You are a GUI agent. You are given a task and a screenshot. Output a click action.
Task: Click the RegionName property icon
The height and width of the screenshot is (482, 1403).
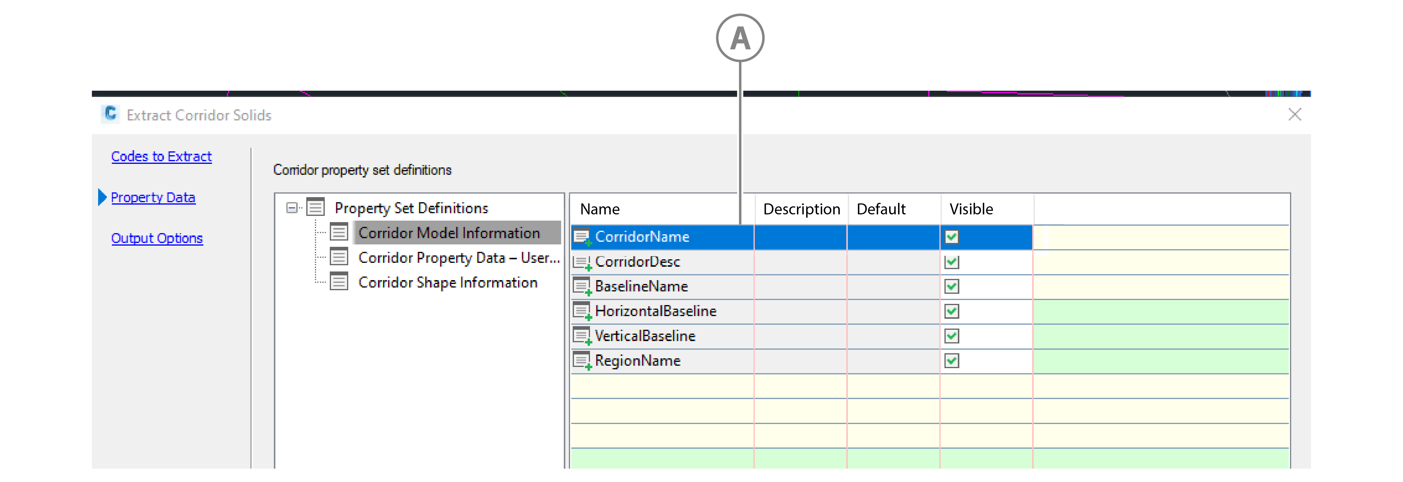point(582,361)
